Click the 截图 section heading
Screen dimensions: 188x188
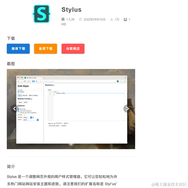click(11, 64)
